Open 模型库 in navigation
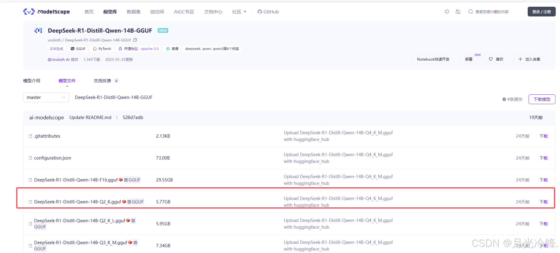560x253 pixels. point(110,12)
